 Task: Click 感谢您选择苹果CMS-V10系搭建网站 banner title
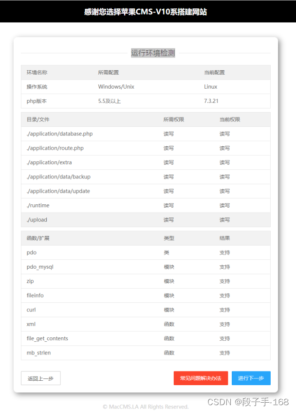pyautogui.click(x=146, y=12)
